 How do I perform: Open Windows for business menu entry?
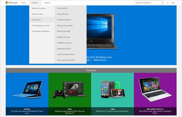click(x=65, y=26)
